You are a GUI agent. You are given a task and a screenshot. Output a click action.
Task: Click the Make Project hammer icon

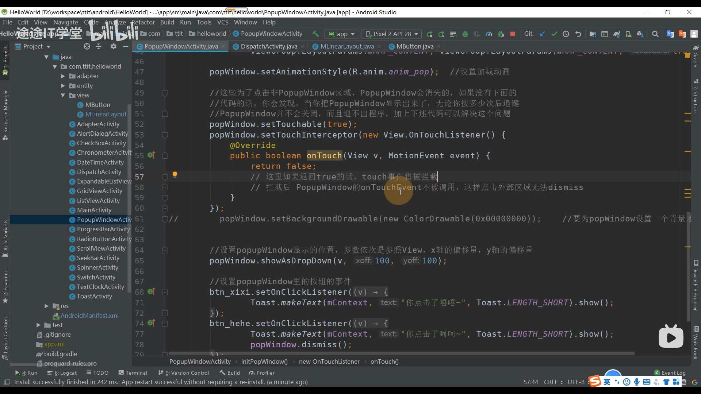[315, 34]
